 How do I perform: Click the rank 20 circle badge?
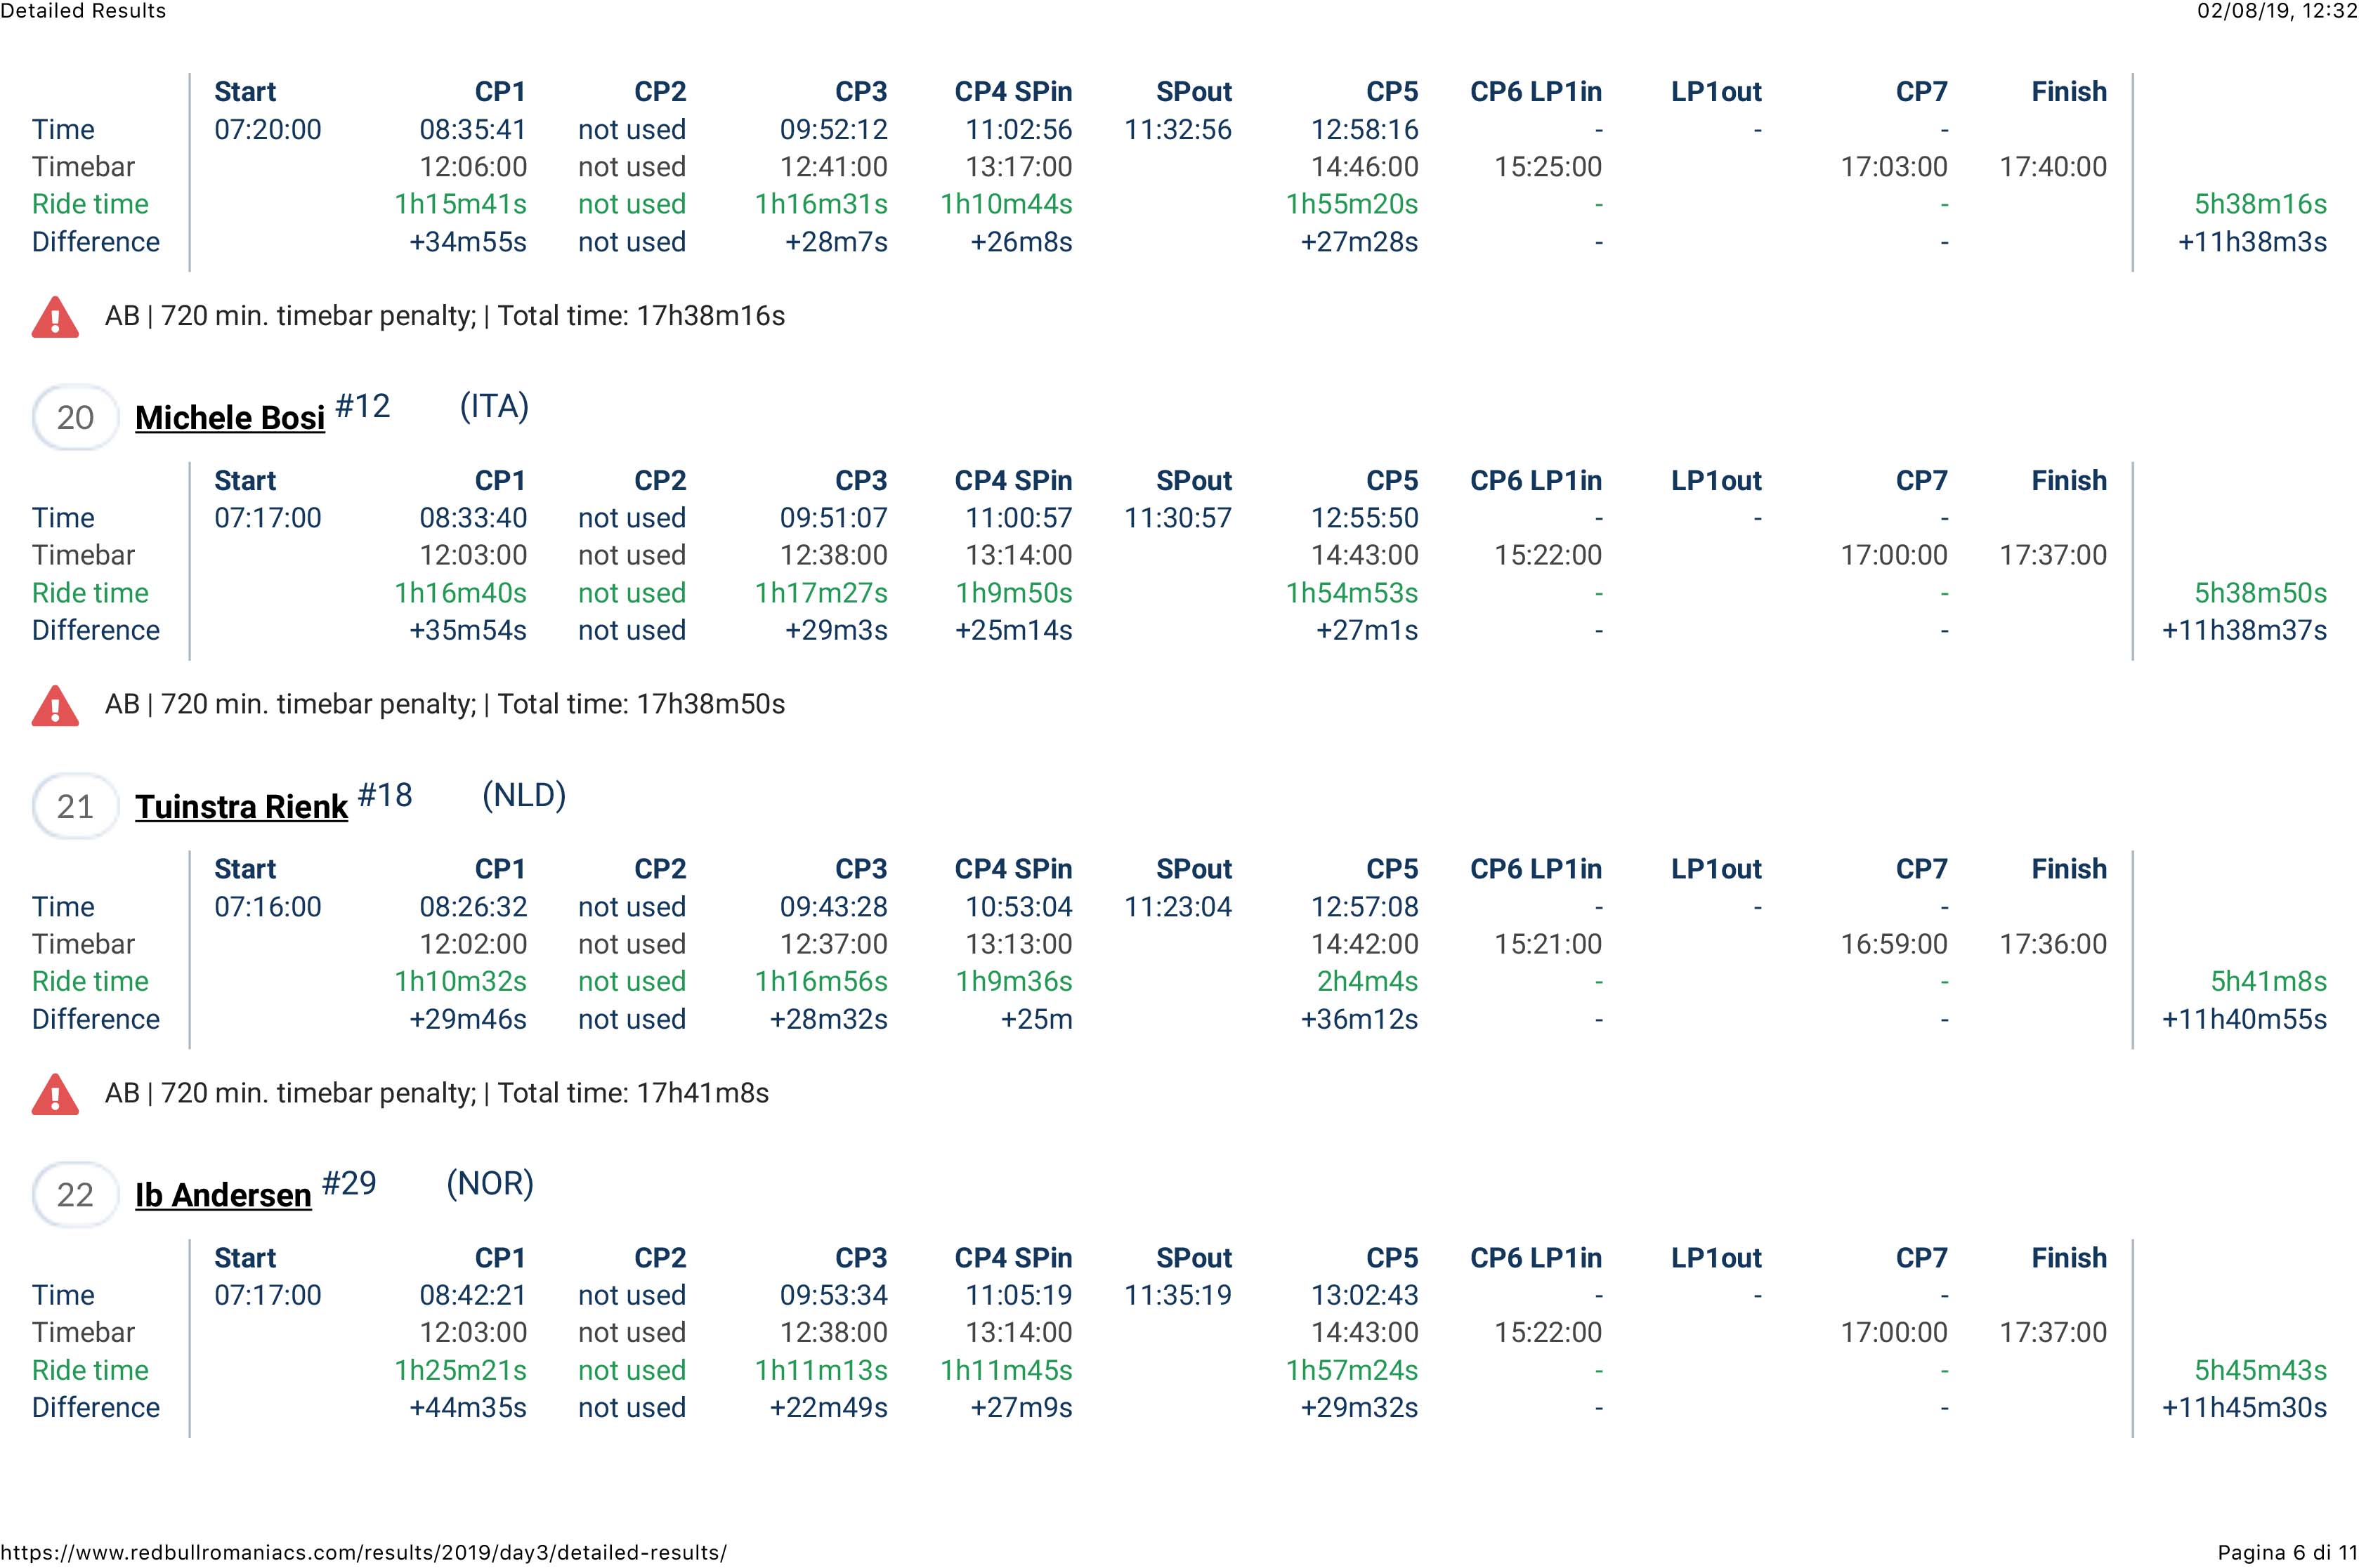(x=75, y=417)
